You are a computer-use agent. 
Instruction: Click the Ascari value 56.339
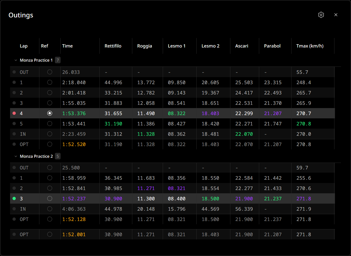click(244, 209)
